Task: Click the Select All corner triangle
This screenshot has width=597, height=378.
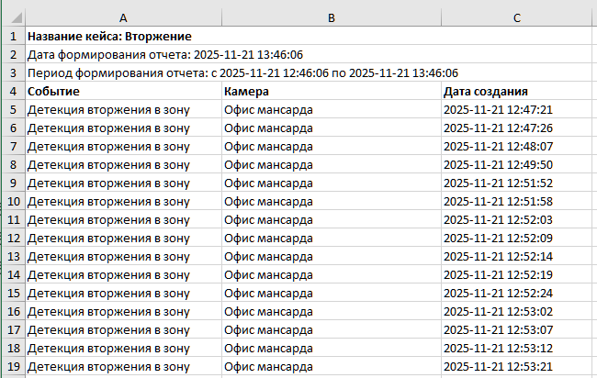Action: [13, 17]
